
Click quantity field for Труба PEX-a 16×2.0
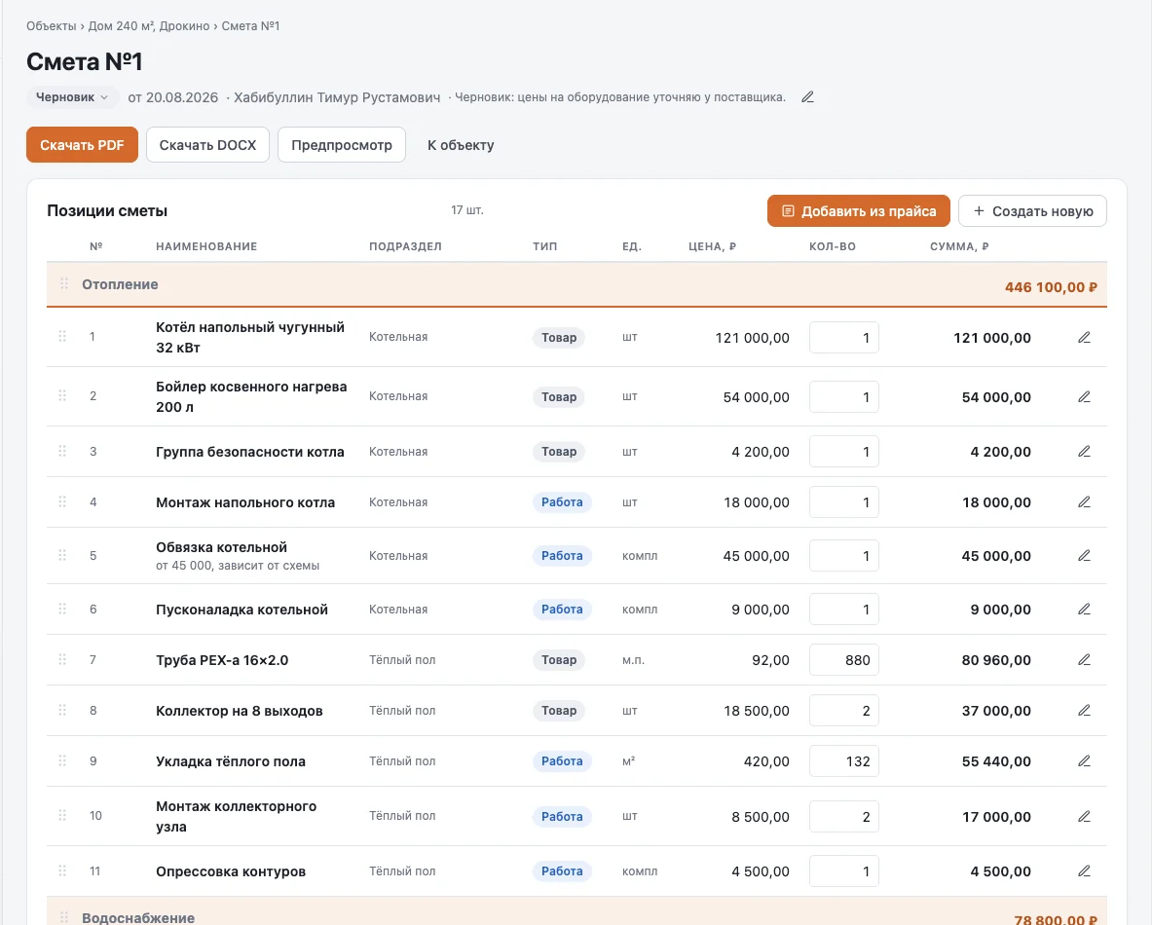tap(843, 660)
